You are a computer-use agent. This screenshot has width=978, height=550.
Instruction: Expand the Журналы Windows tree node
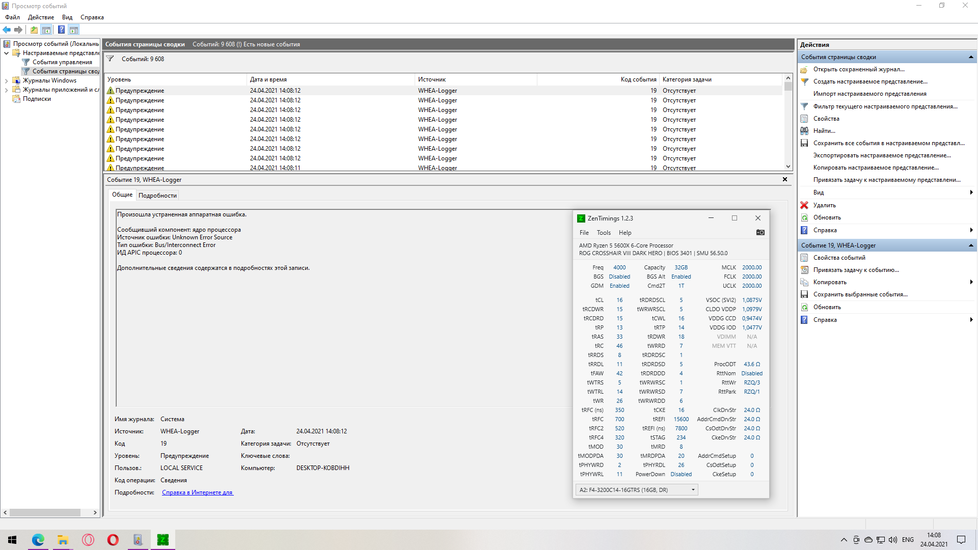[6, 80]
